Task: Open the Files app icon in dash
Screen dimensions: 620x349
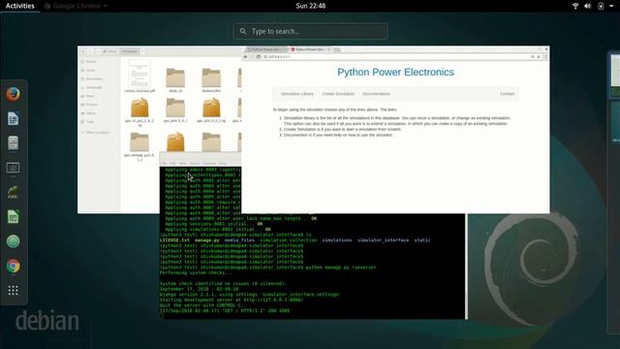Action: [x=13, y=143]
